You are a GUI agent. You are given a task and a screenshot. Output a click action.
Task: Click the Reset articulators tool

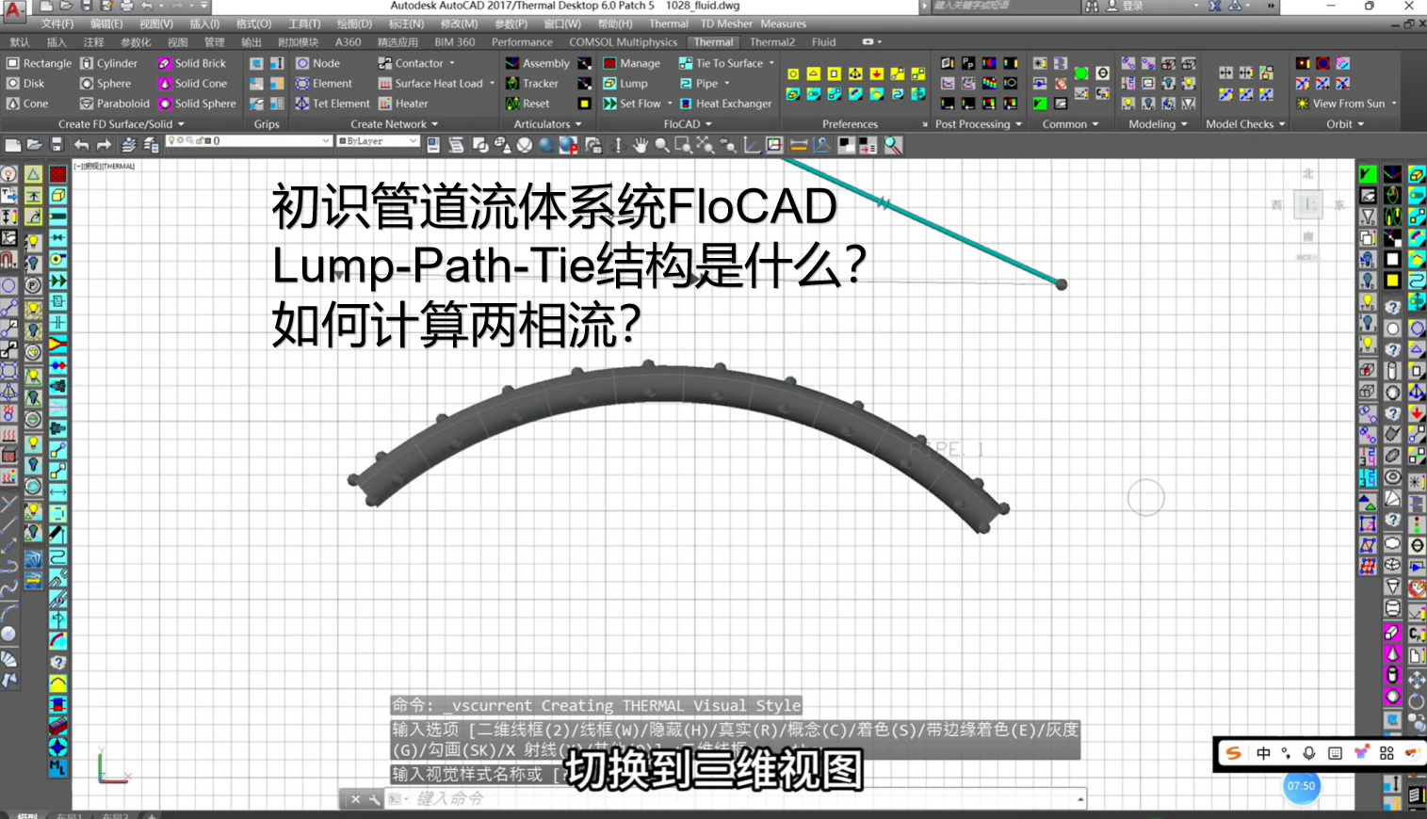point(527,104)
